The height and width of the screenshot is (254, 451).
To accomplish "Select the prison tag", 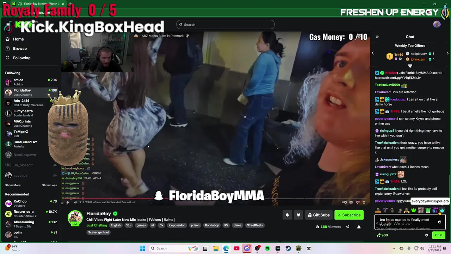I will 195,225.
